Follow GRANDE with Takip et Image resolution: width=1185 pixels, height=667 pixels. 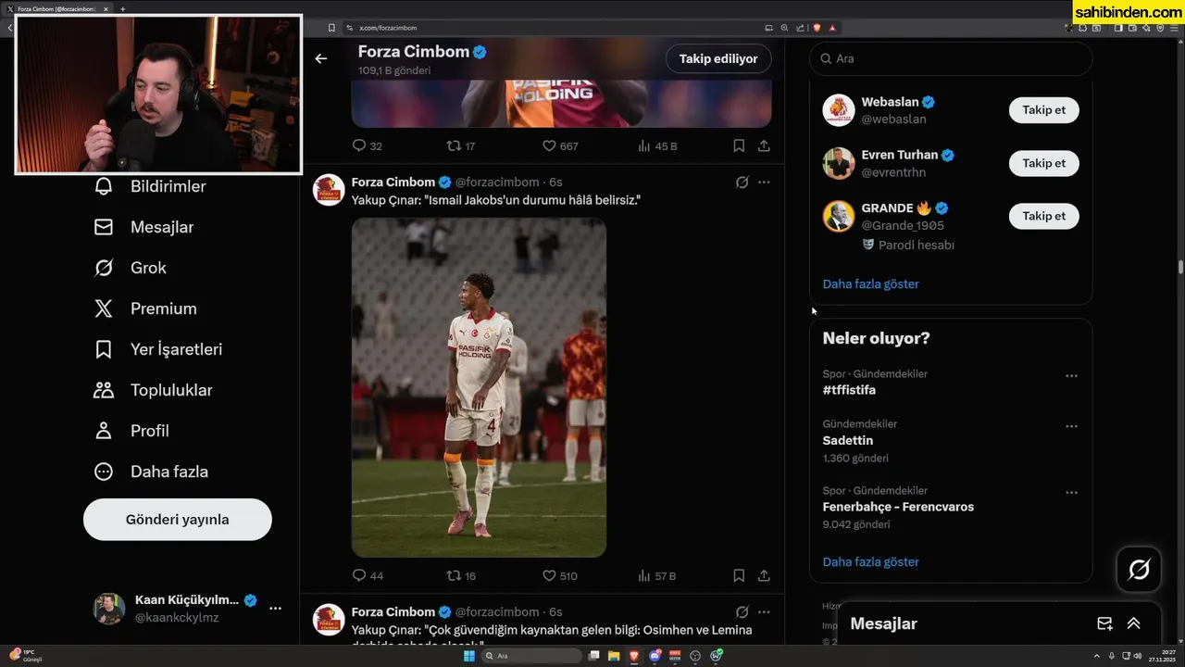point(1043,216)
